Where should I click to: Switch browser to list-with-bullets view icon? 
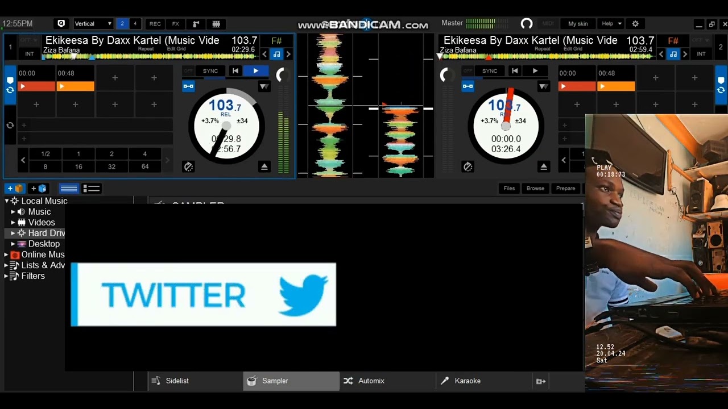[91, 189]
